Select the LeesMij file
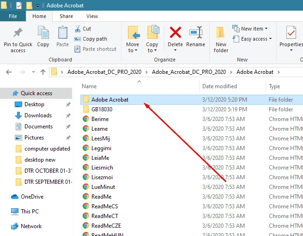 (x=101, y=139)
